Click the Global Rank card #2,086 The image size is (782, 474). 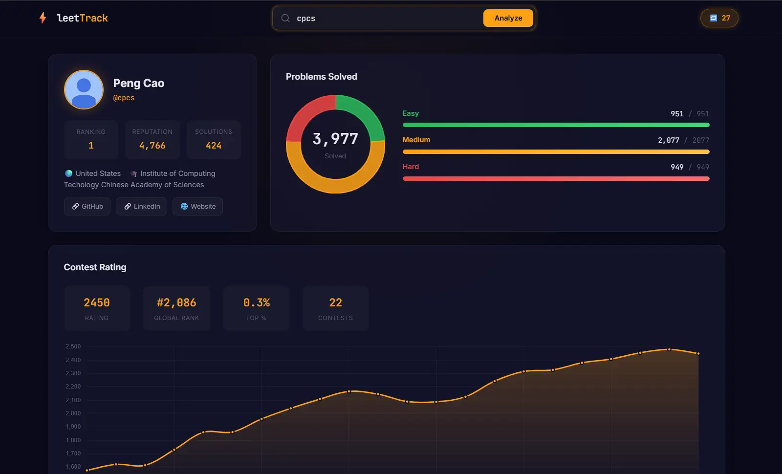[x=176, y=308]
